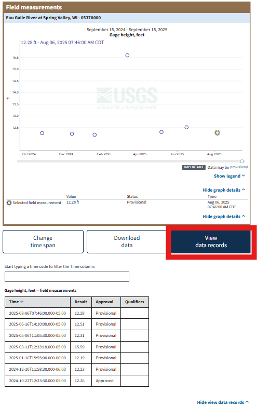Viewport: 257px width, 406px height.
Task: Select the selected Aug 2025 data point
Action: point(218,132)
